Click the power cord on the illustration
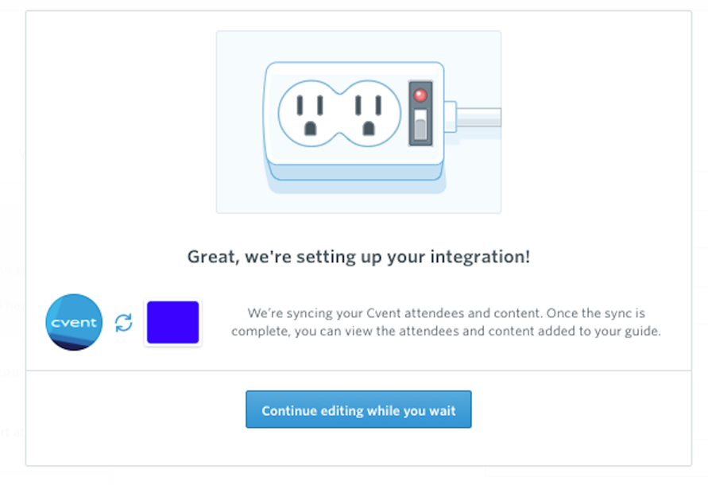Screen dimensions: 708x485 coord(478,117)
